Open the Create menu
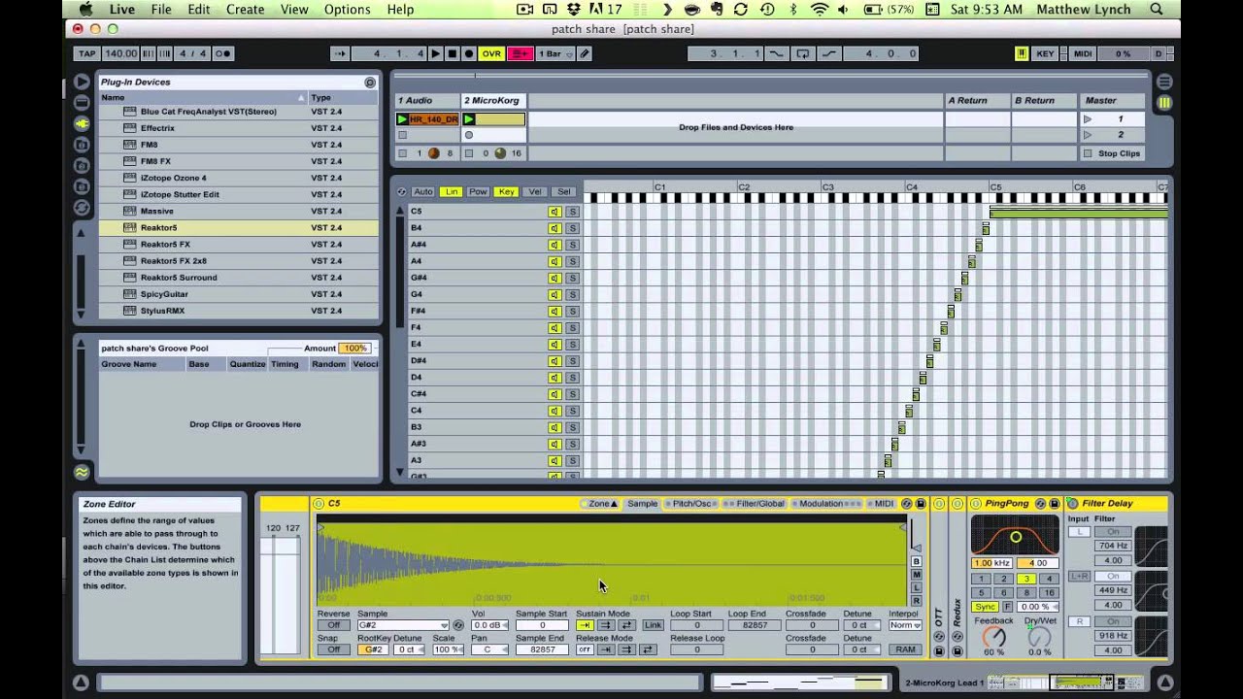The image size is (1243, 699). 245,9
